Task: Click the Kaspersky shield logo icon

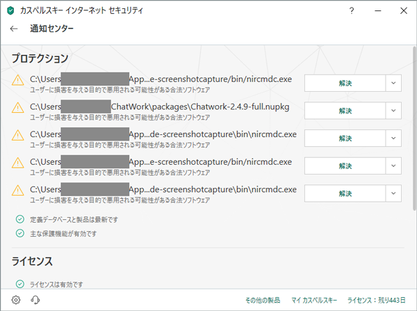Action: coord(10,10)
